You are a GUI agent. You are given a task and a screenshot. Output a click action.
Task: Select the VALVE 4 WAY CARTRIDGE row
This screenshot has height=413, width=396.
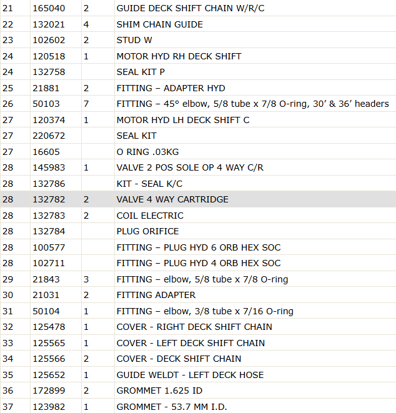pyautogui.click(x=198, y=199)
